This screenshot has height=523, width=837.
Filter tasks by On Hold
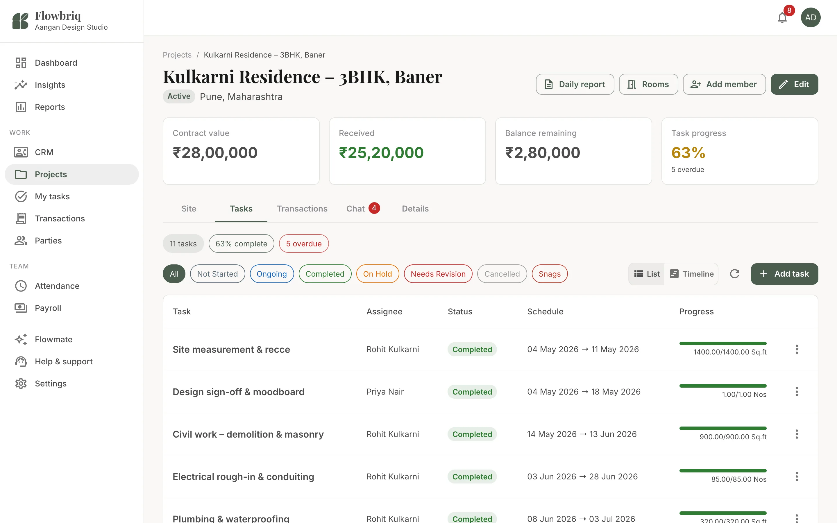378,274
